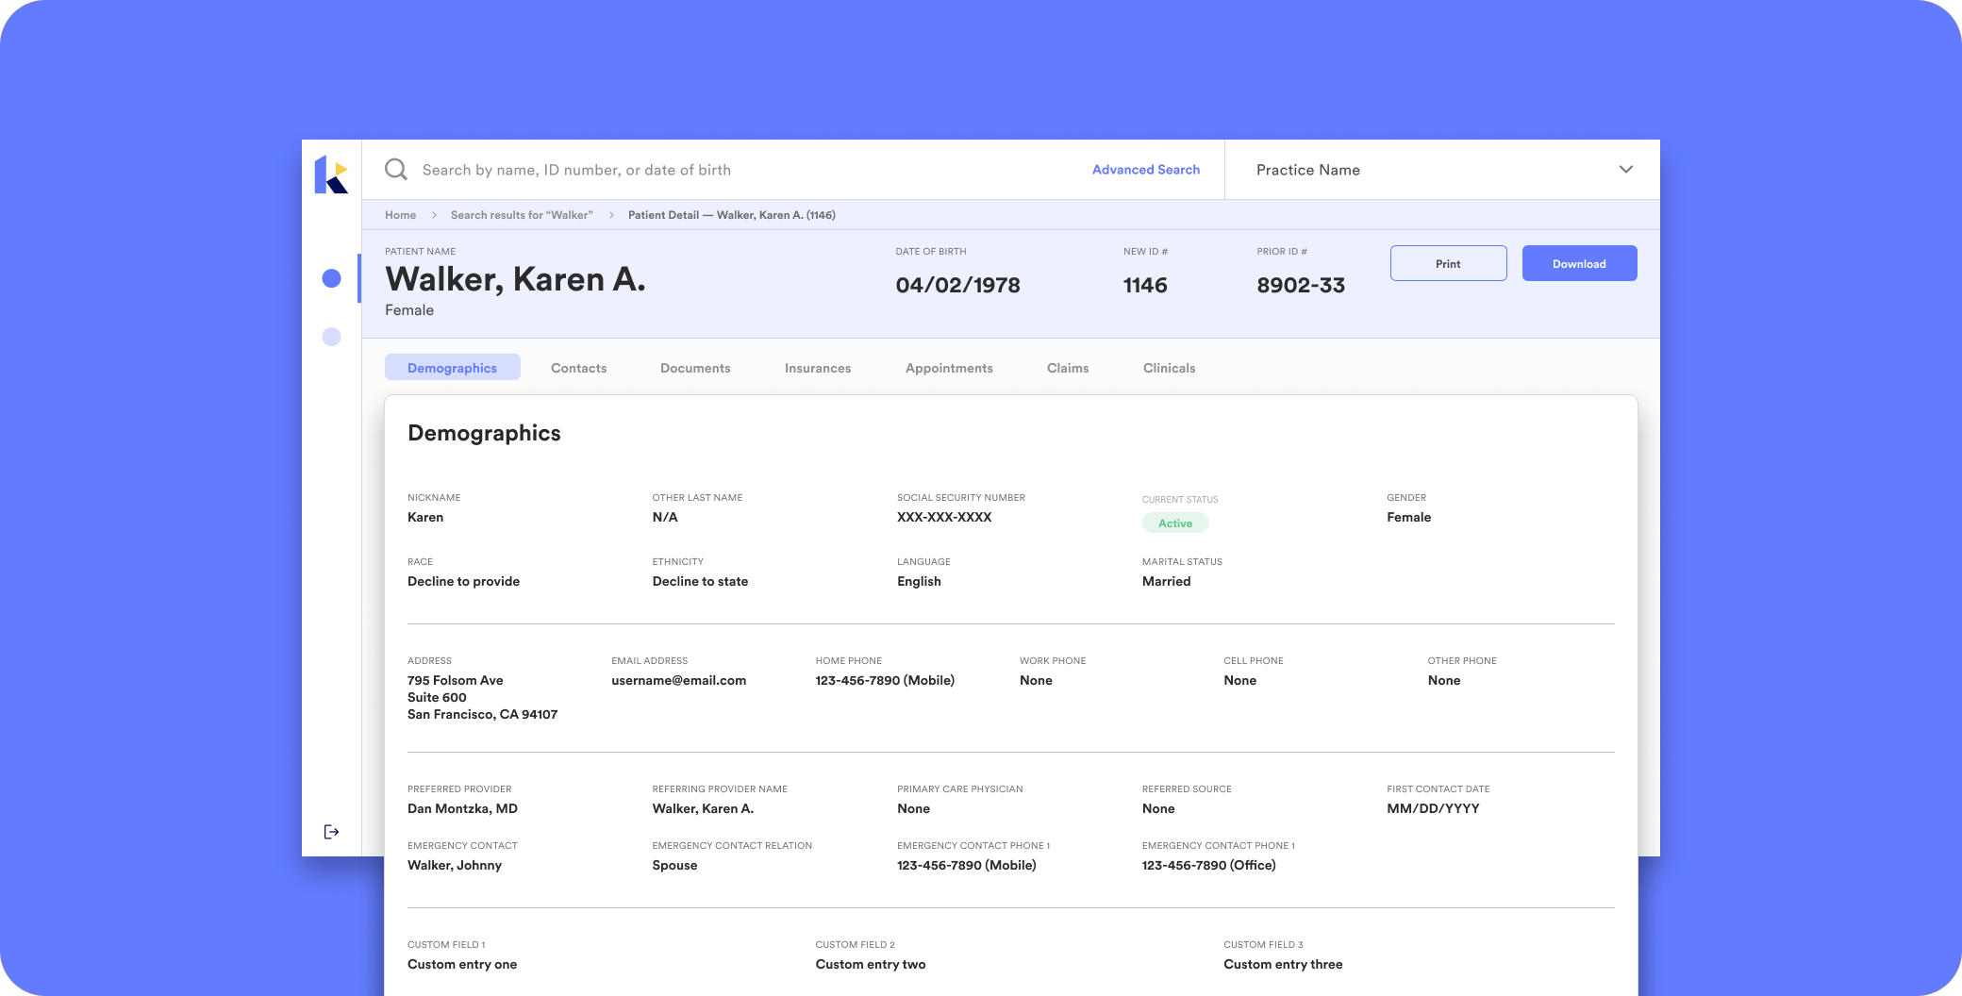
Task: Open the Documents tab
Action: [x=695, y=368]
